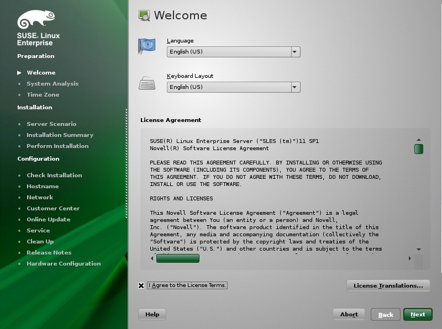Click the Language field label
Viewport: 442px width, 329px height.
point(180,41)
